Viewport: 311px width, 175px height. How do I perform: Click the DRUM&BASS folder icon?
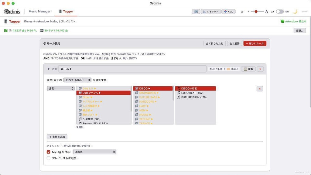point(137,93)
